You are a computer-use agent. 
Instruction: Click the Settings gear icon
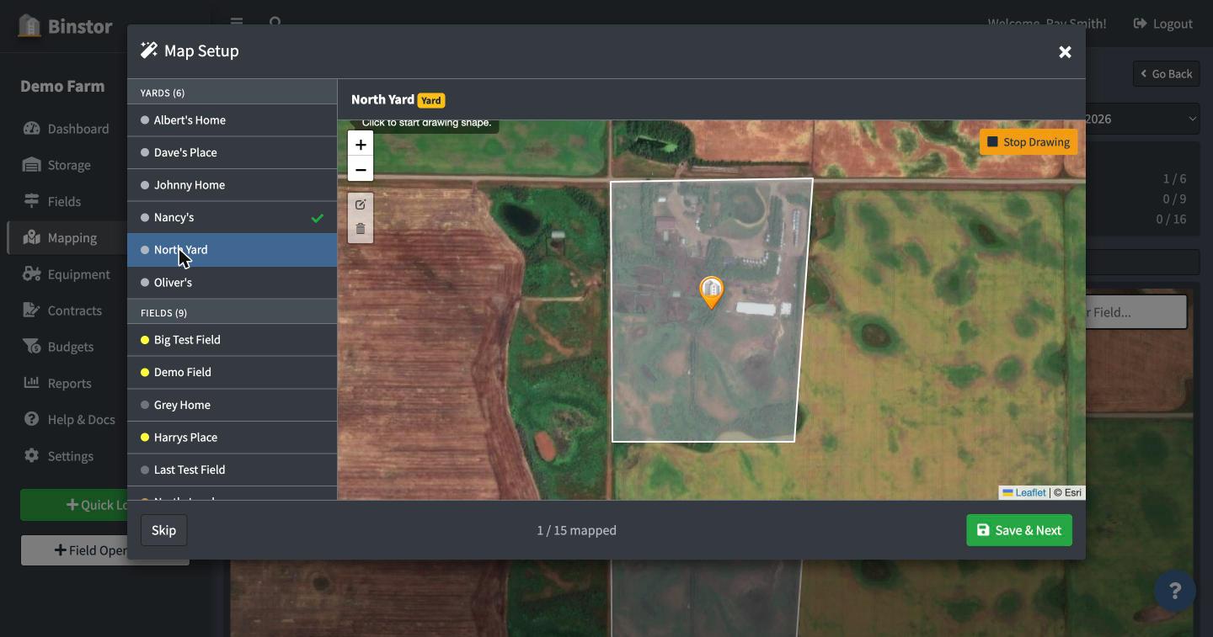pos(32,455)
